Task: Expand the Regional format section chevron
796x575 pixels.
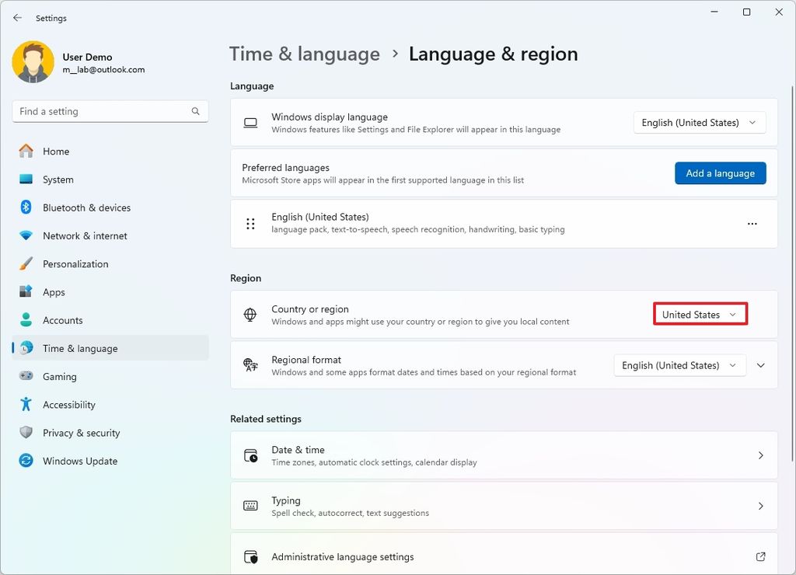Action: 760,365
